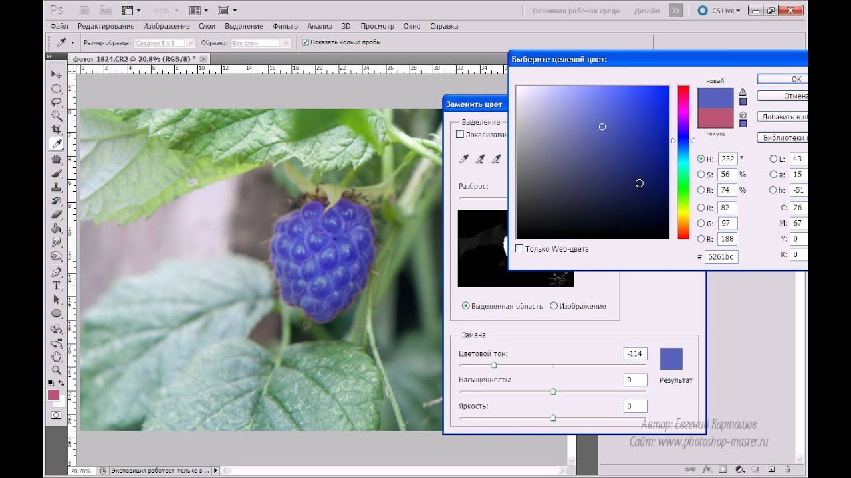Click 'Добавить в образцы' button

click(x=783, y=117)
